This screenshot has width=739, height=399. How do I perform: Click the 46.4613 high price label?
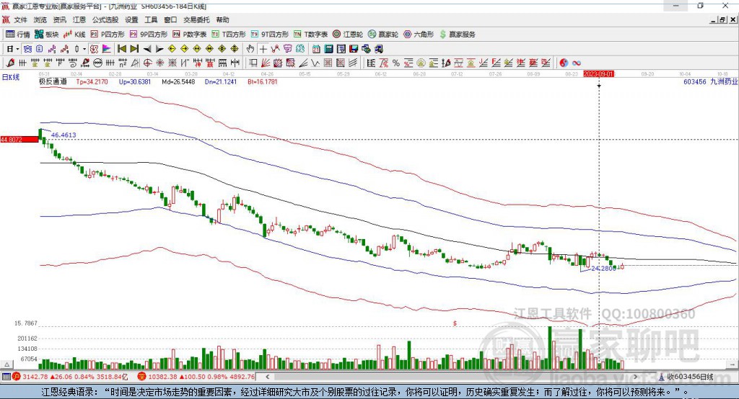tap(64, 135)
